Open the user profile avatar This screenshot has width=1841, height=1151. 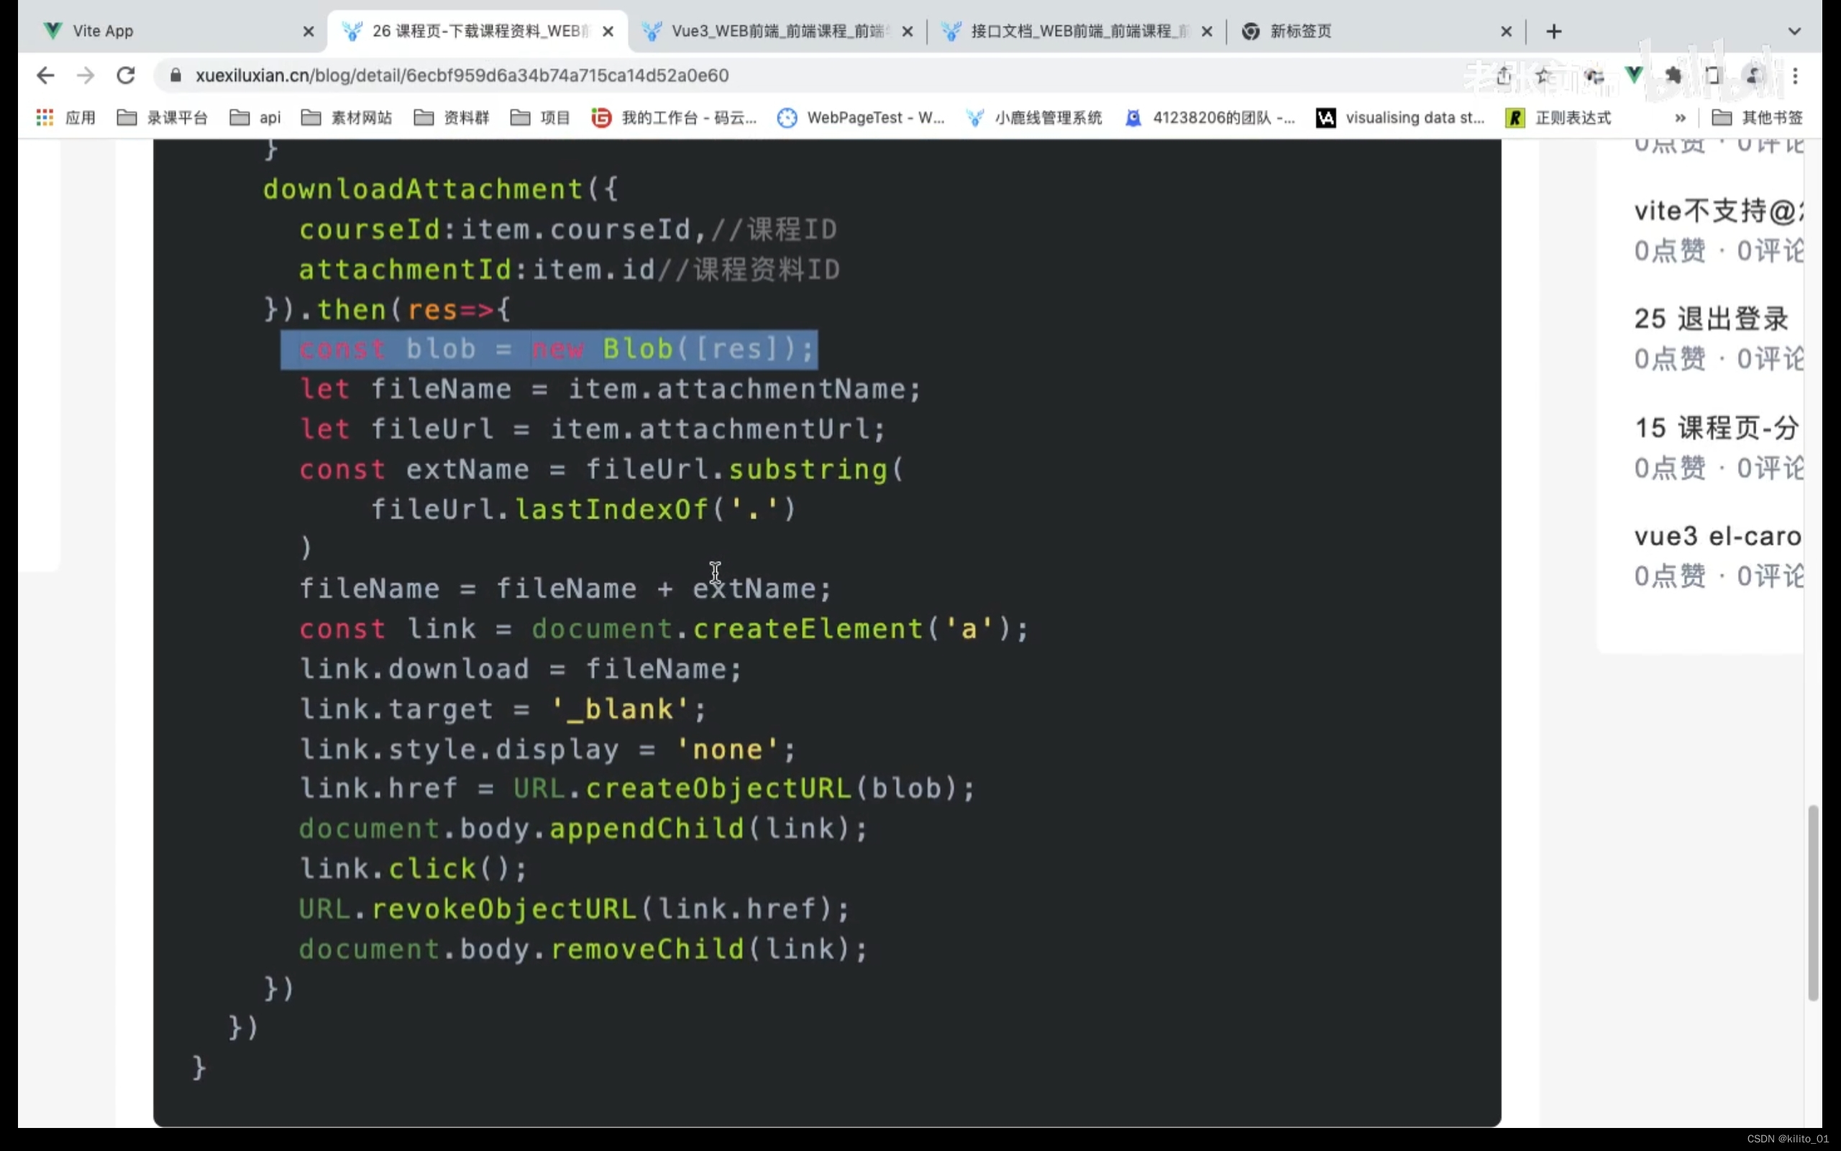(x=1753, y=76)
